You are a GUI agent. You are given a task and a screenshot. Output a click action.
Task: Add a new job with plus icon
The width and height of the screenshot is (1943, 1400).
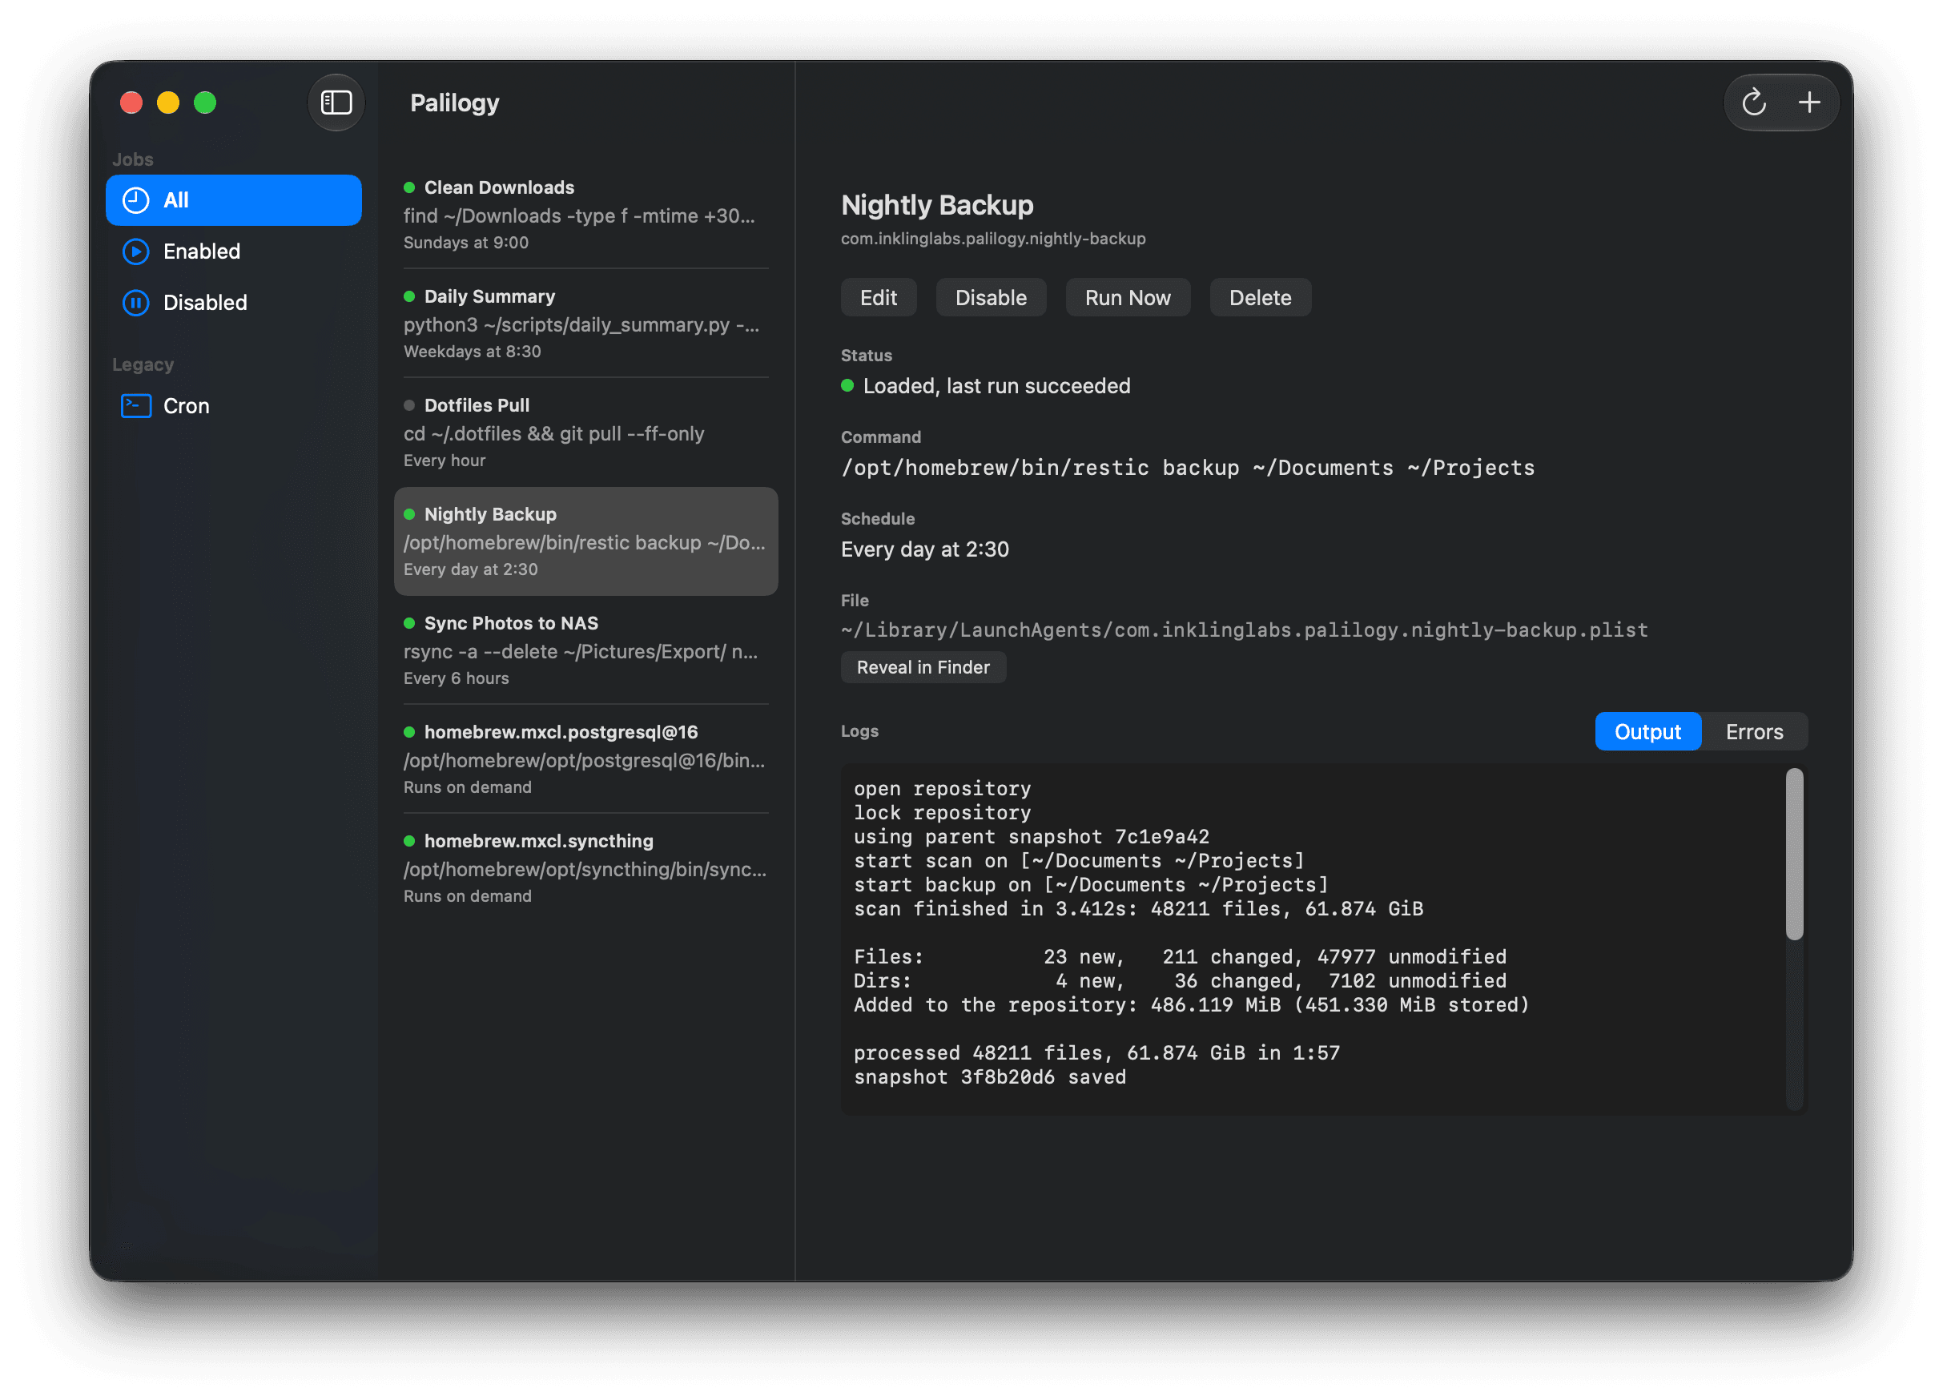click(x=1808, y=103)
